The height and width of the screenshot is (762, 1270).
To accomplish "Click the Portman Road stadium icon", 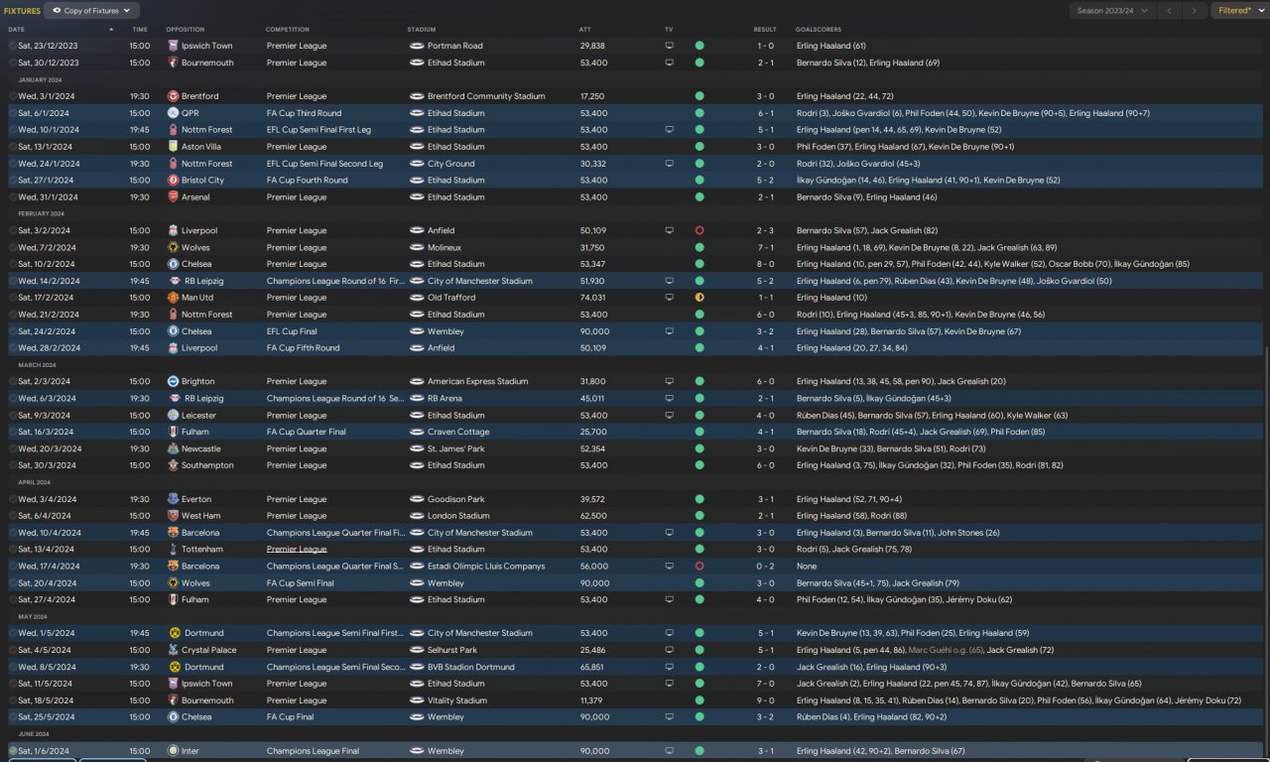I will point(417,46).
